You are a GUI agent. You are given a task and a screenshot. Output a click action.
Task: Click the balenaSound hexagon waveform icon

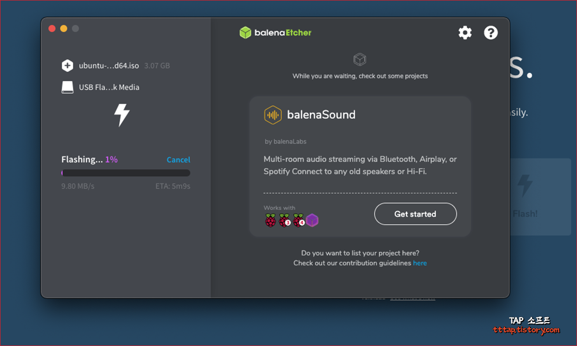[273, 115]
